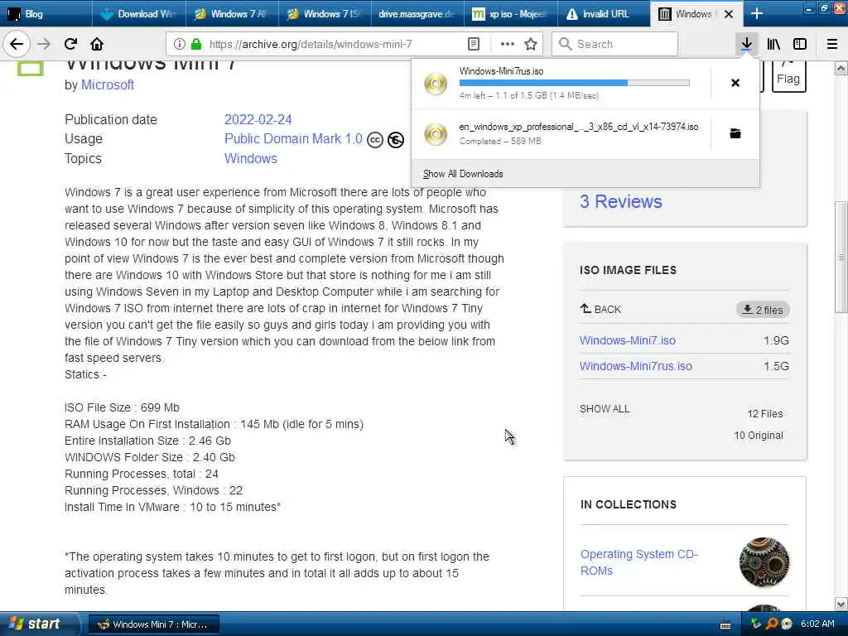This screenshot has width=848, height=636.
Task: Click the non-commercial license icon
Action: (x=396, y=139)
